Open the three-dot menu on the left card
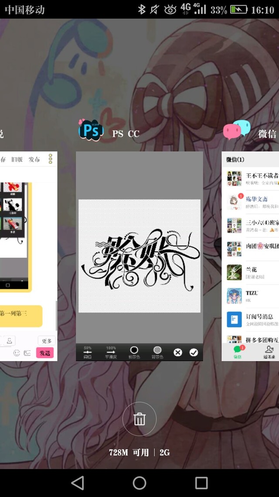The width and height of the screenshot is (279, 497). [x=51, y=159]
